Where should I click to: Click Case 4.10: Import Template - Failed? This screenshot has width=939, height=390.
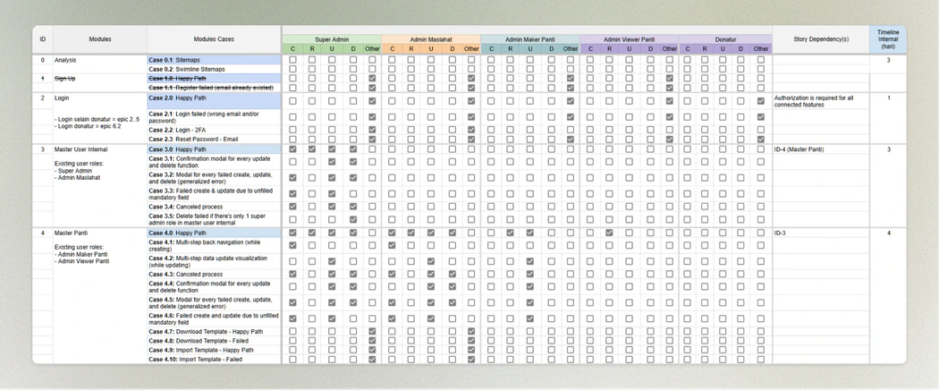point(214,360)
